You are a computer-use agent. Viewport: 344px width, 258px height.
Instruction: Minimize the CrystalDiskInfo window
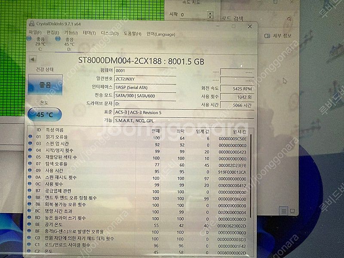tap(218, 26)
